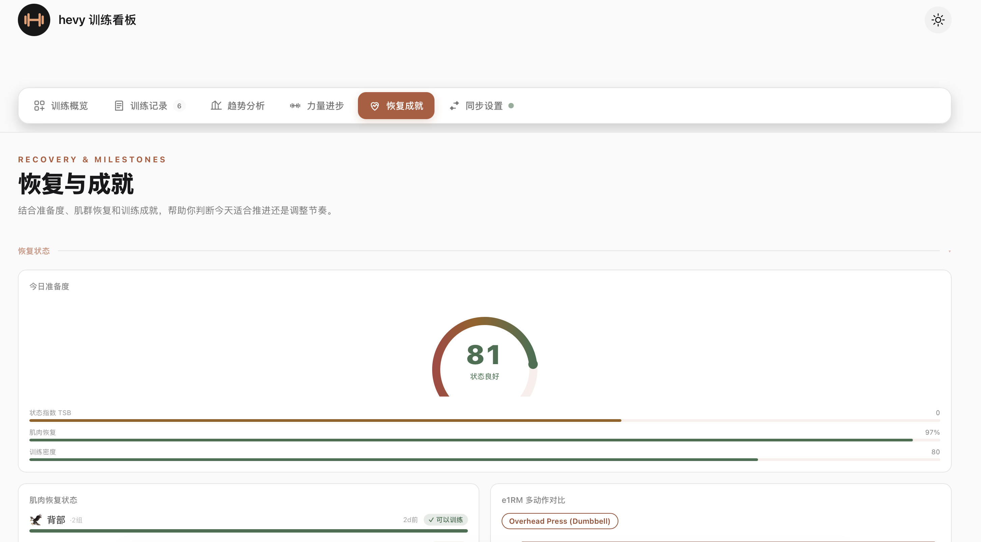The width and height of the screenshot is (981, 542).
Task: Switch to the 力量进步 tab
Action: (x=317, y=106)
